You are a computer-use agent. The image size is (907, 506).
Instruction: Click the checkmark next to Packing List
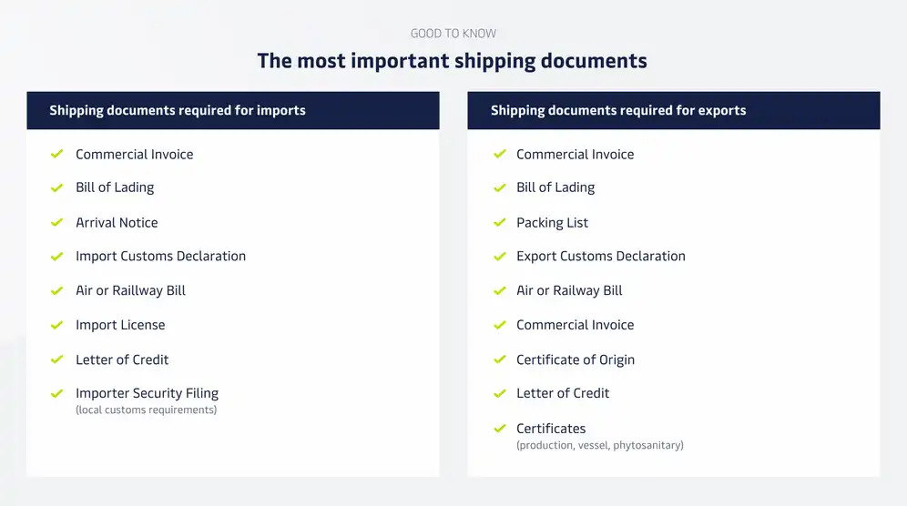click(x=500, y=222)
